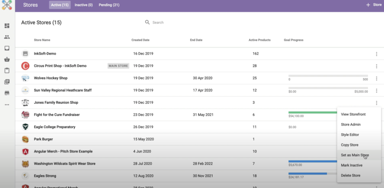
Task: Click Wolves Hockey Shop goal progress bar
Action: [328, 76]
